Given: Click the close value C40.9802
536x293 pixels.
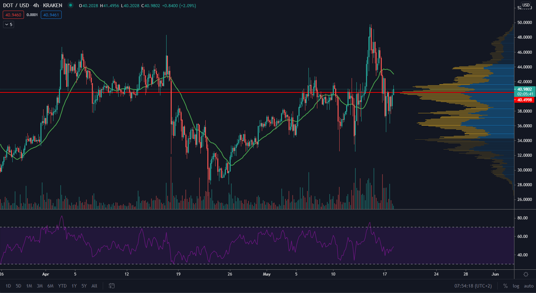Looking at the screenshot, I should [x=150, y=5].
